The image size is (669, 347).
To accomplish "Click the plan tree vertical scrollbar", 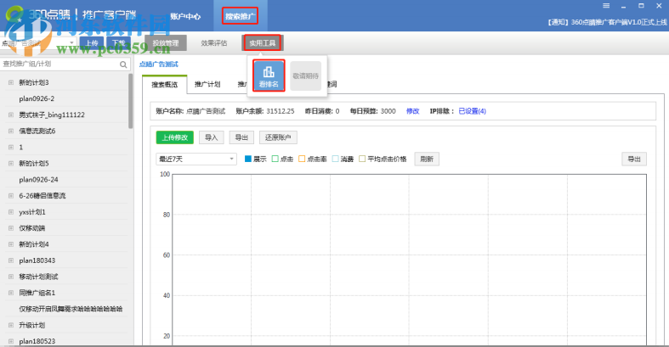I will pos(131,101).
